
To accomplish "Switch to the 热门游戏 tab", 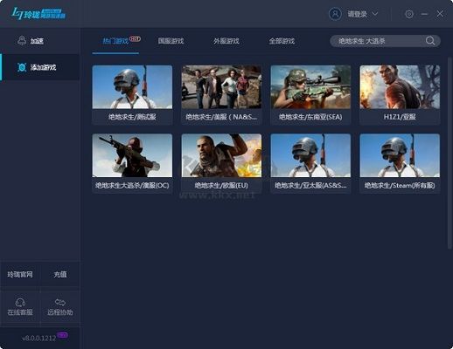I will point(115,41).
